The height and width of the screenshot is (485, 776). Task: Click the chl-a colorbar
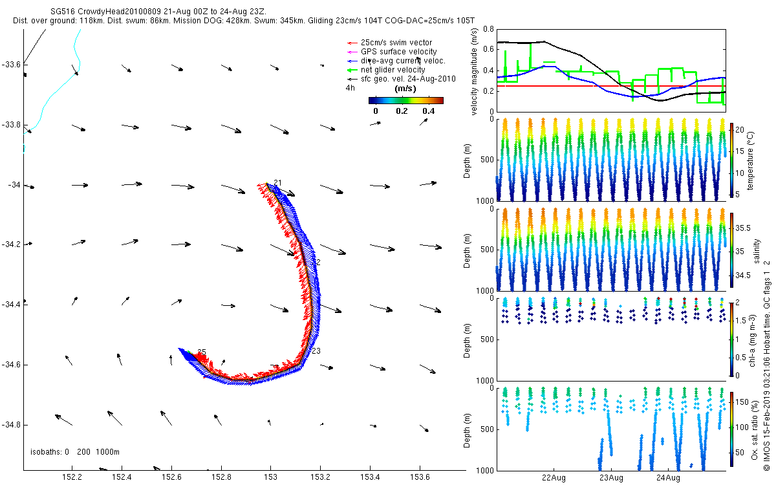(731, 339)
